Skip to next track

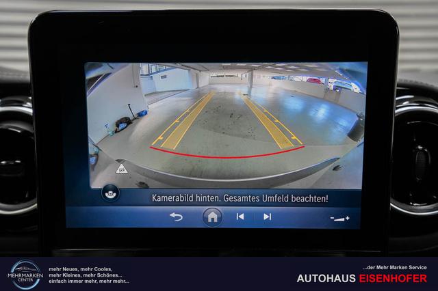click(x=268, y=217)
